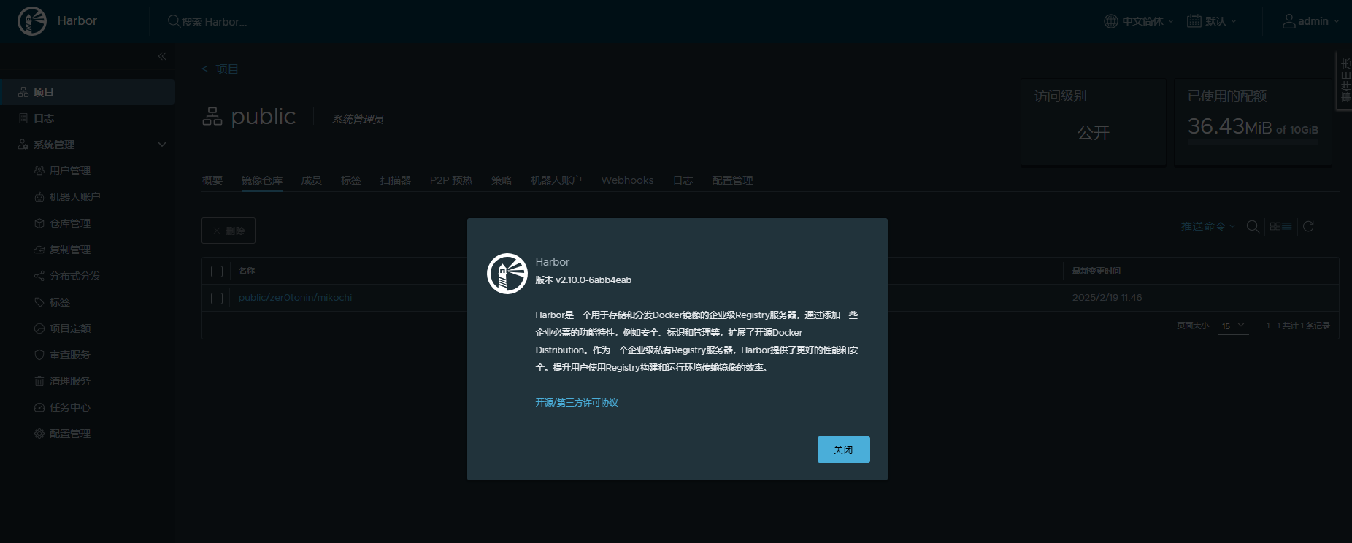Check the public/zer0tonin/mikochi row checkbox
The height and width of the screenshot is (543, 1352).
tap(217, 298)
